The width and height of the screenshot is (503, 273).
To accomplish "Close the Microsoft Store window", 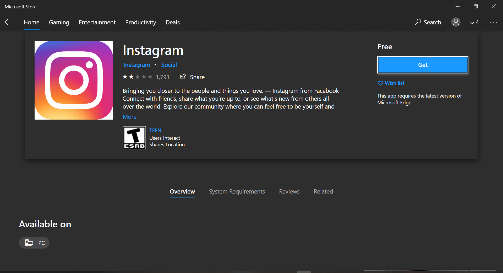I will tap(494, 7).
